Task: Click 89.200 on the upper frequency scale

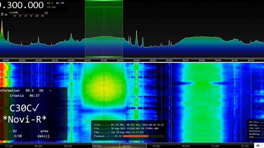Action: pyautogui.click(x=71, y=60)
